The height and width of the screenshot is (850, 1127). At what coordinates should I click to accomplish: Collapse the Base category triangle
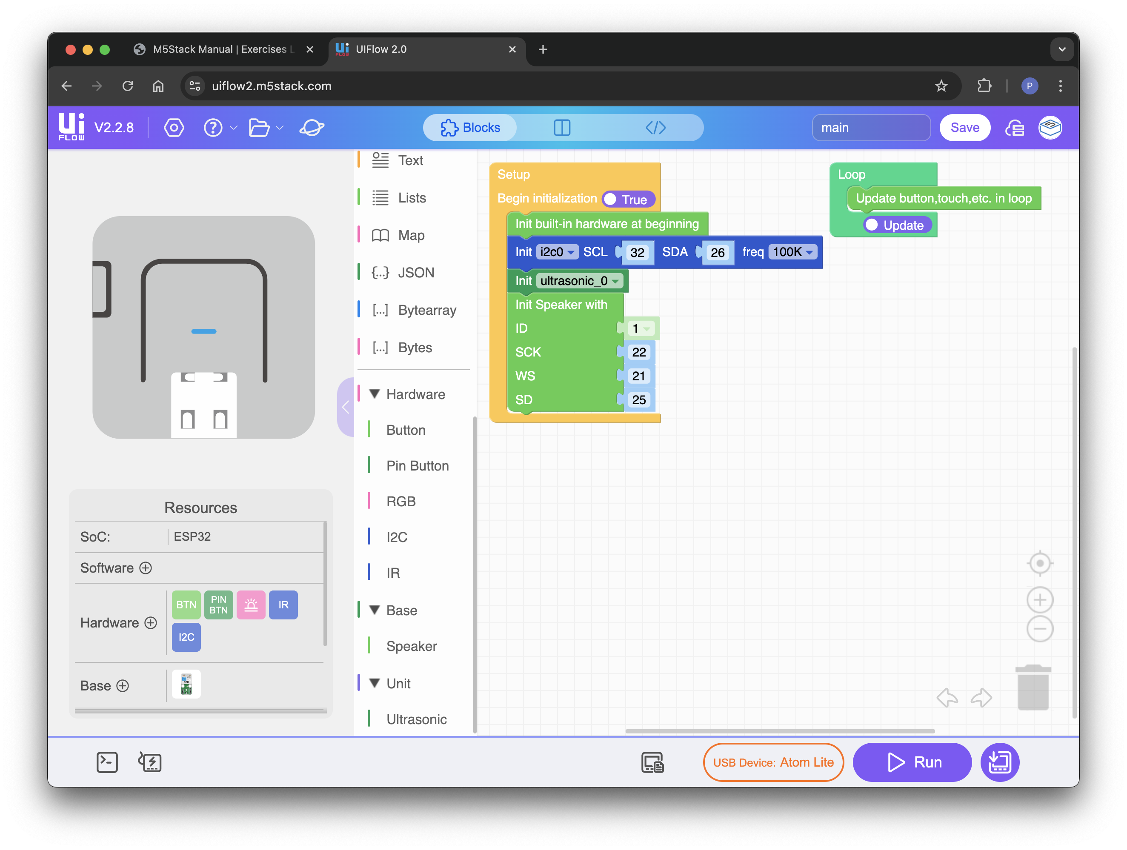375,610
